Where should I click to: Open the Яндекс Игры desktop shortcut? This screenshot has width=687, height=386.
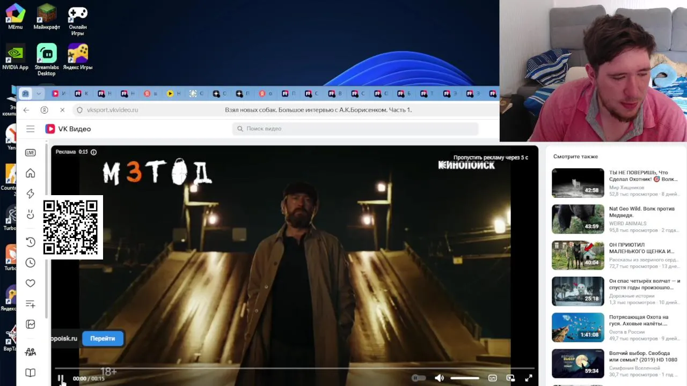pyautogui.click(x=78, y=57)
